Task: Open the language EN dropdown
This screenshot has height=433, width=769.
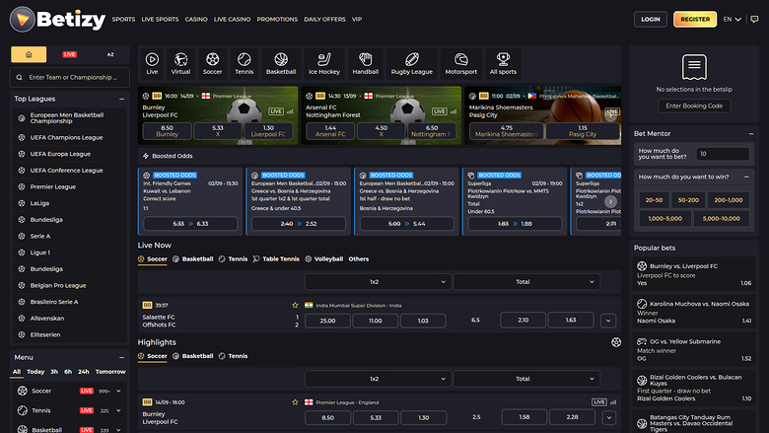Action: coord(733,19)
